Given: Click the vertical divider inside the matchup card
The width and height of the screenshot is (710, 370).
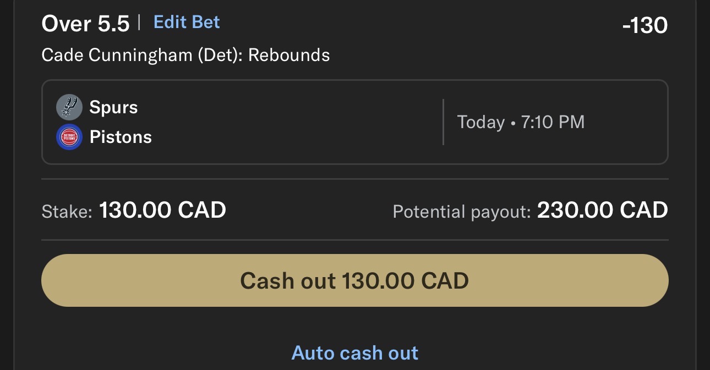Looking at the screenshot, I should 443,122.
